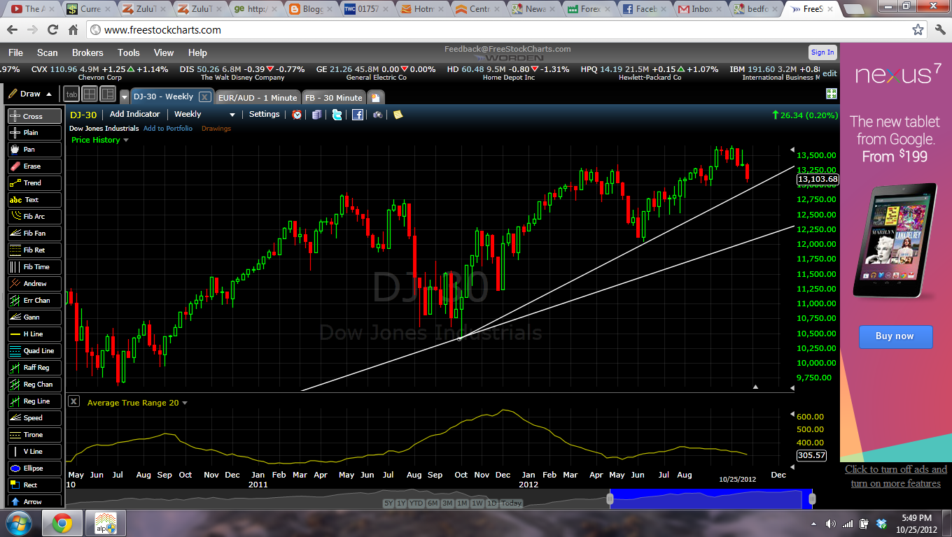The width and height of the screenshot is (952, 537).
Task: Remove the Average True Range indicator pane
Action: pyautogui.click(x=73, y=401)
